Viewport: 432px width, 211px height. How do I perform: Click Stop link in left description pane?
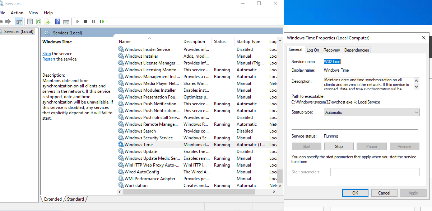pos(46,54)
